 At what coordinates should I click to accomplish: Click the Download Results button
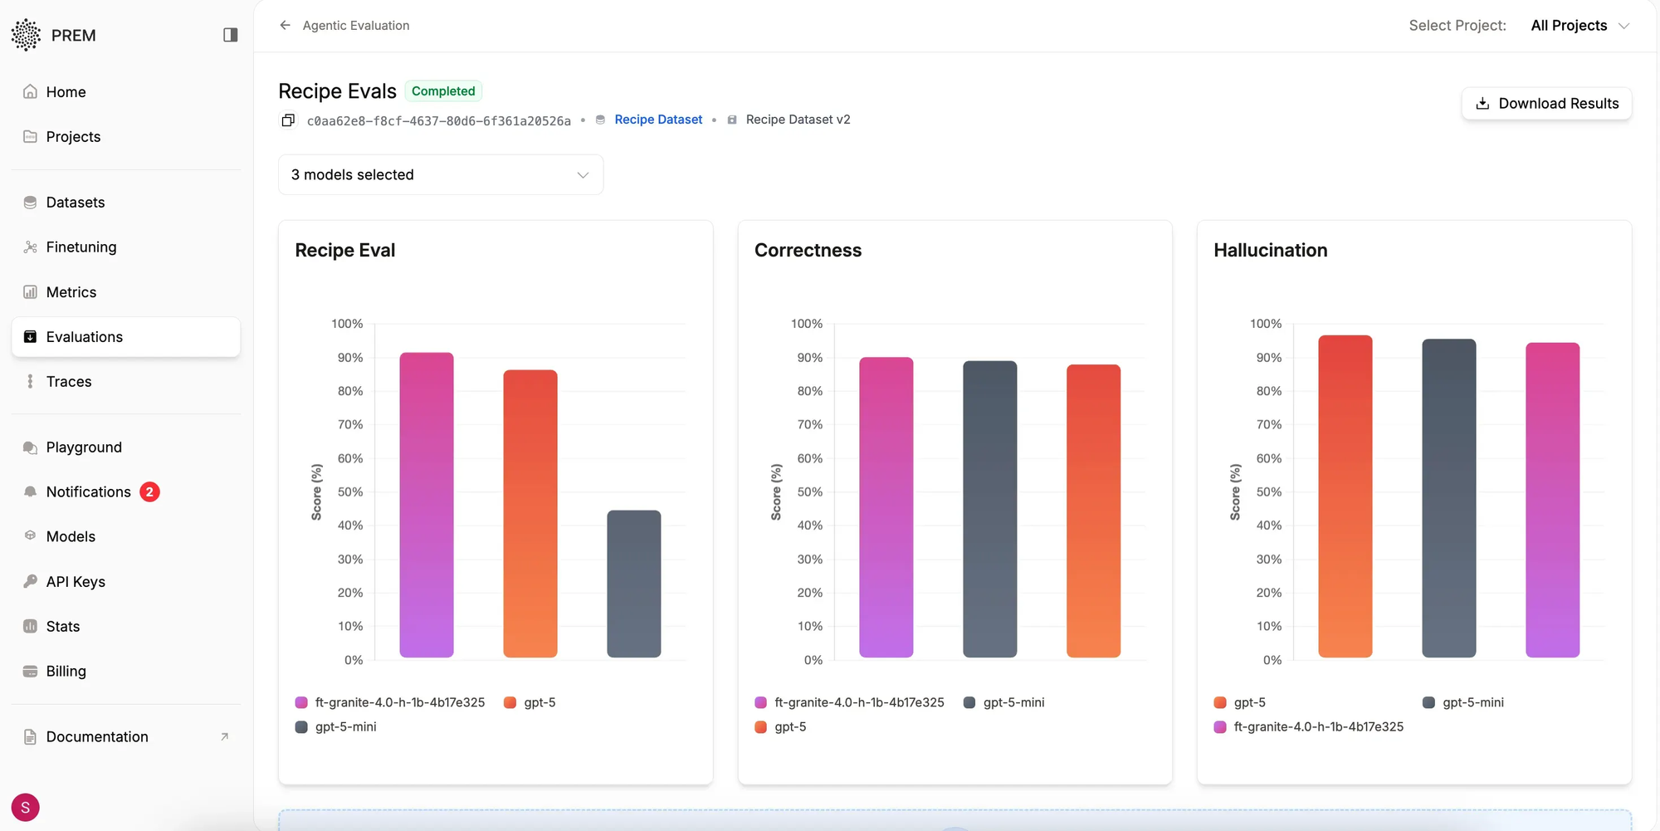[x=1546, y=103]
